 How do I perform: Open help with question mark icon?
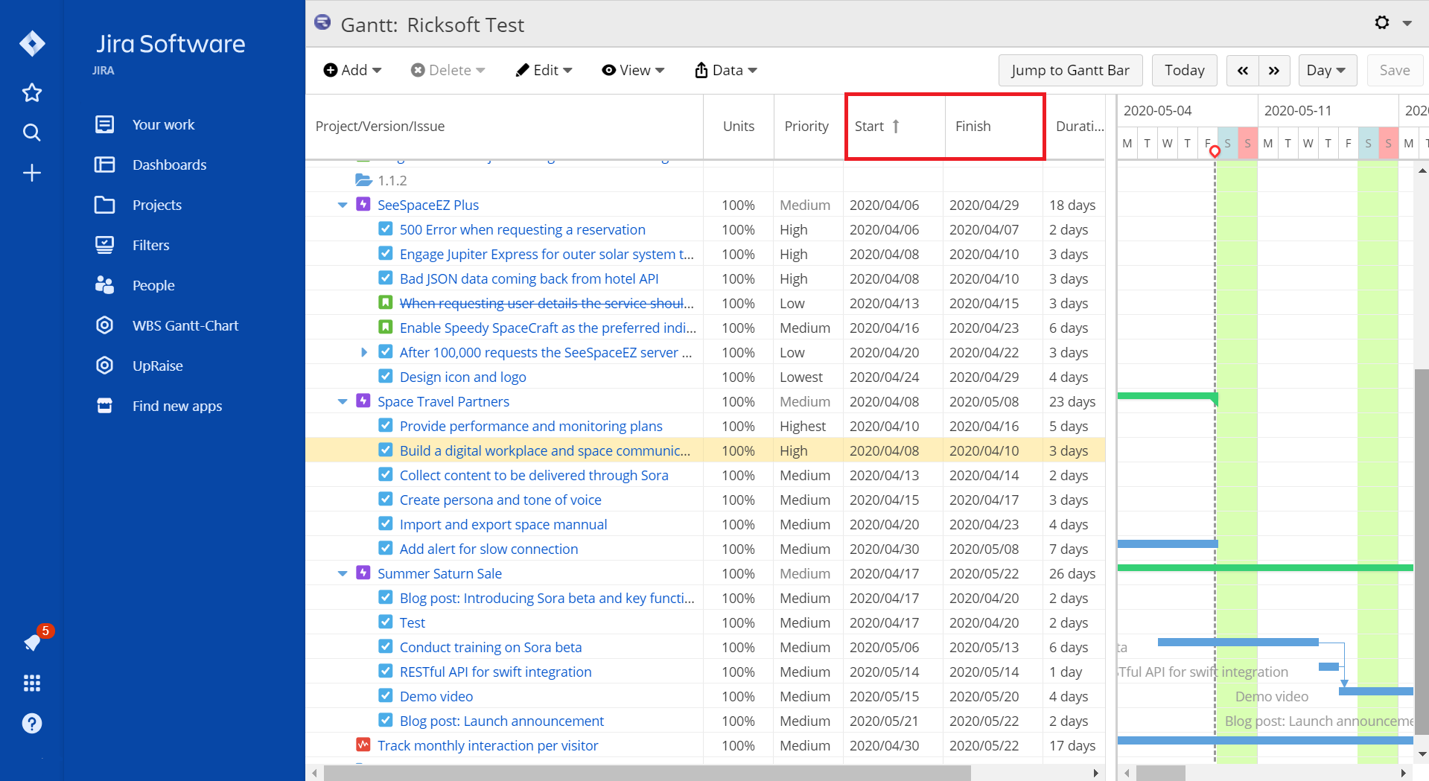coord(32,723)
